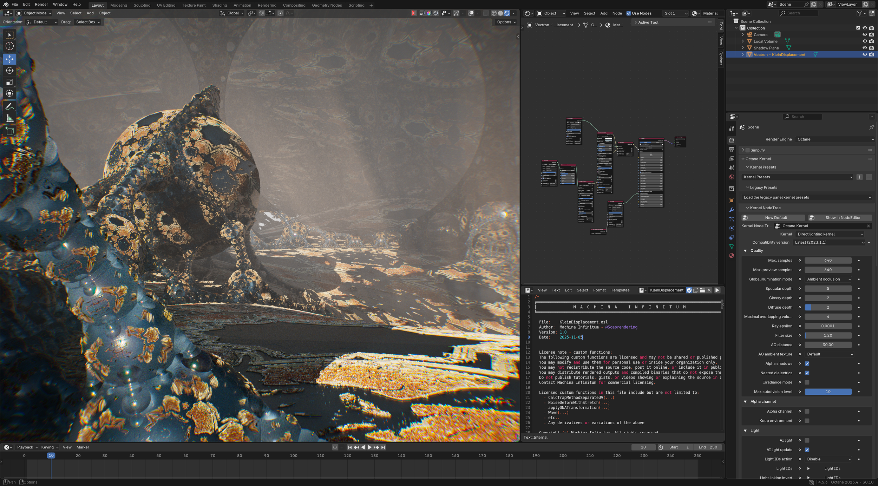
Task: Select the Scale tool in the viewport toolbar
Action: [9, 82]
